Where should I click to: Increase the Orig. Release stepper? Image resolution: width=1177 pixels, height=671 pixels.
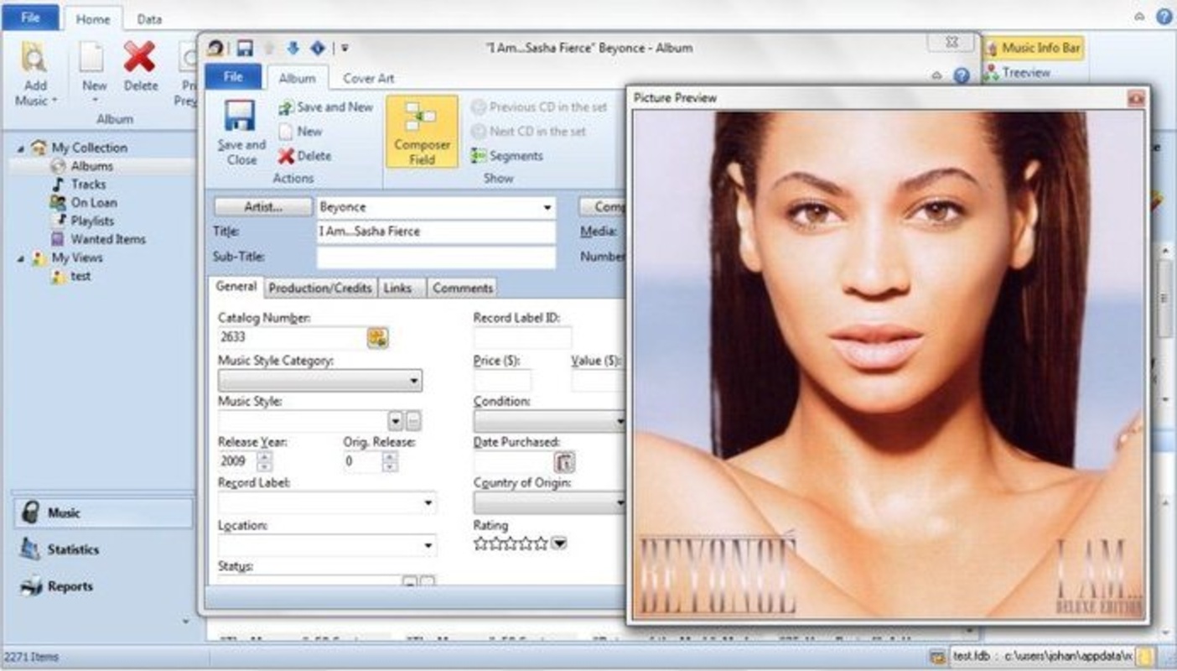pyautogui.click(x=390, y=456)
